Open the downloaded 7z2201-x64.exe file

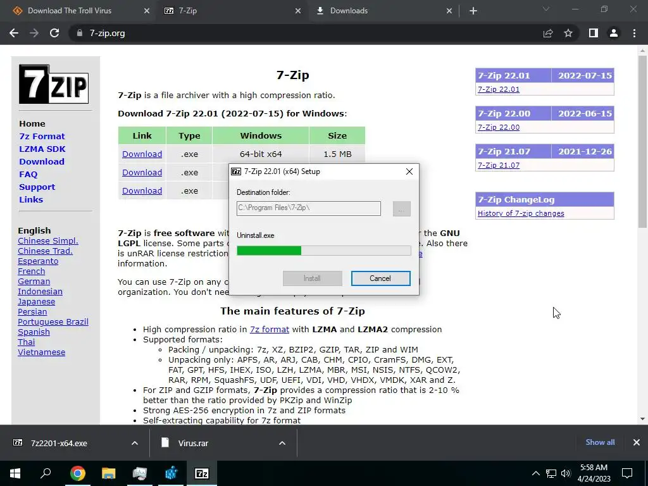click(x=59, y=443)
